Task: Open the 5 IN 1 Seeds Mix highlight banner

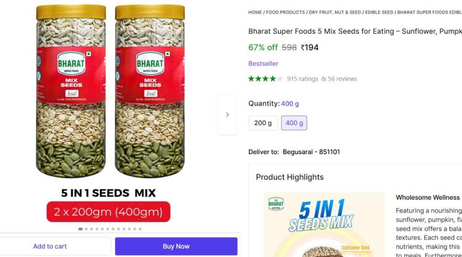Action: click(x=324, y=223)
